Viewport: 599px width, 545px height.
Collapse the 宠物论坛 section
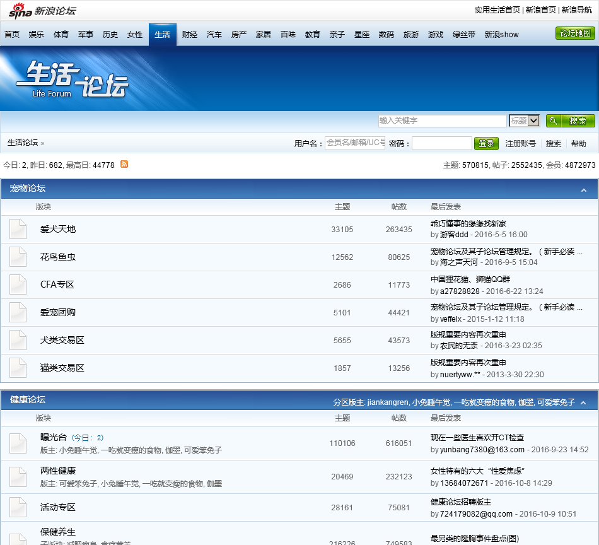(584, 190)
